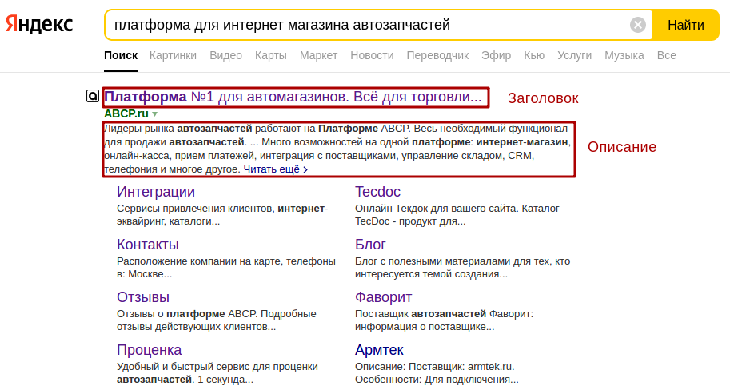Click the Yandex logo
Screen dimensions: 730x390
39,25
